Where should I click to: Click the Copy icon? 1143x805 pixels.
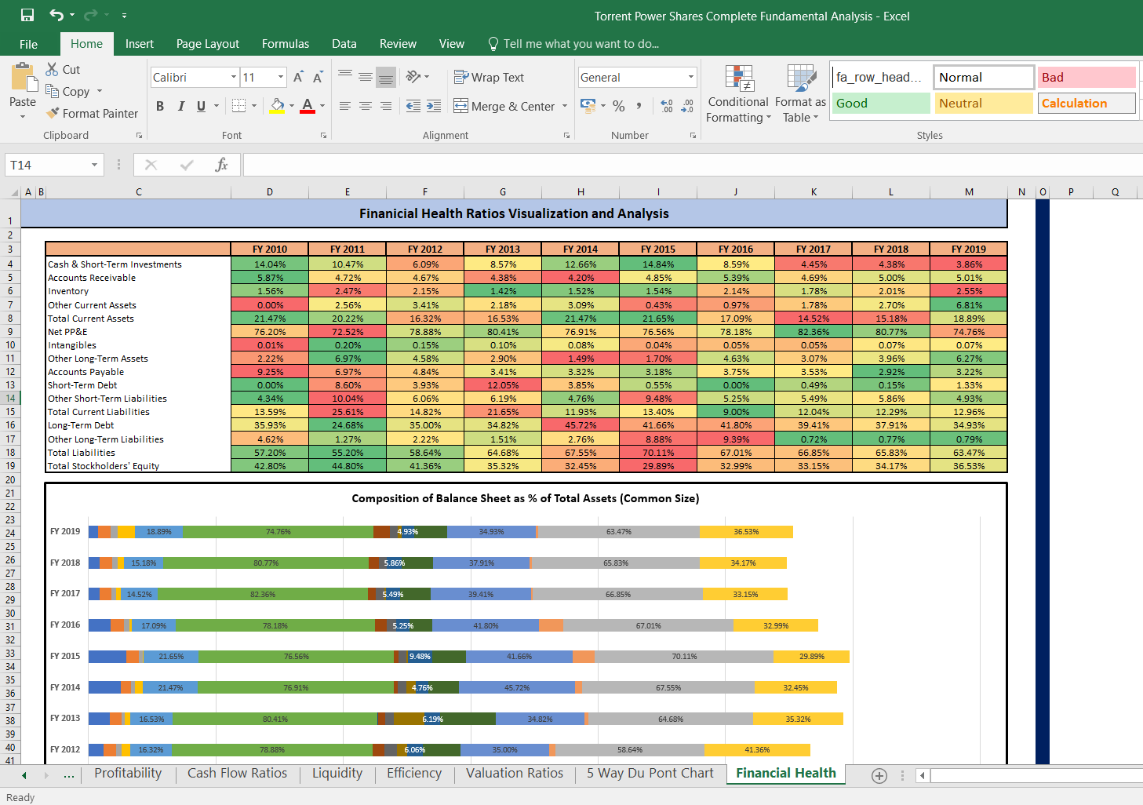click(x=53, y=91)
